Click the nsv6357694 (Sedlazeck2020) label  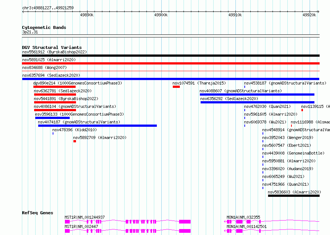pyautogui.click(x=51, y=75)
